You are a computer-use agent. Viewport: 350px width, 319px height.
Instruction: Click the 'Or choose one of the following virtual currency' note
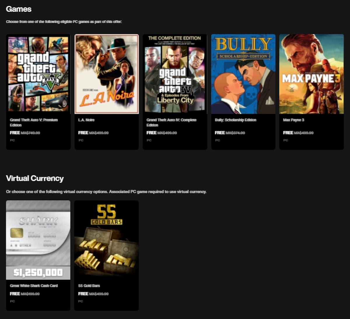click(106, 192)
